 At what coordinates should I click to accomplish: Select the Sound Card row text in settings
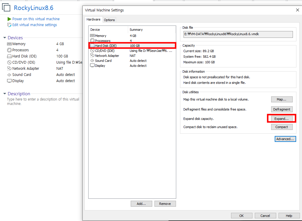[x=103, y=61]
